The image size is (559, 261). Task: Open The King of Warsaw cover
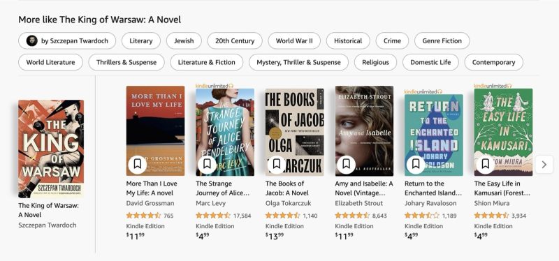tap(51, 149)
